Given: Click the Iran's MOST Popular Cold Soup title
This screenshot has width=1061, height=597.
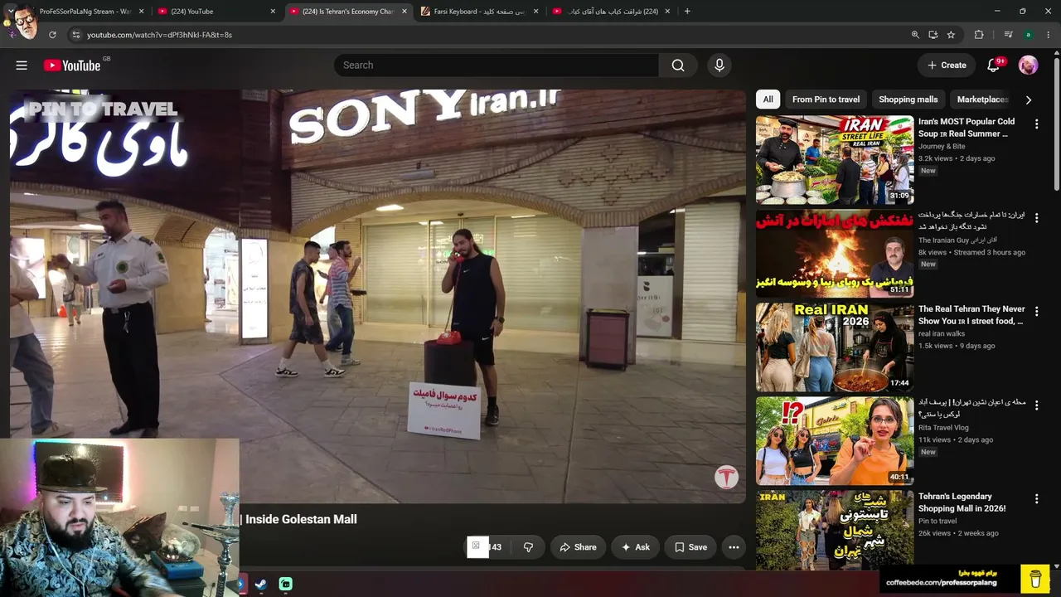Looking at the screenshot, I should tap(967, 128).
